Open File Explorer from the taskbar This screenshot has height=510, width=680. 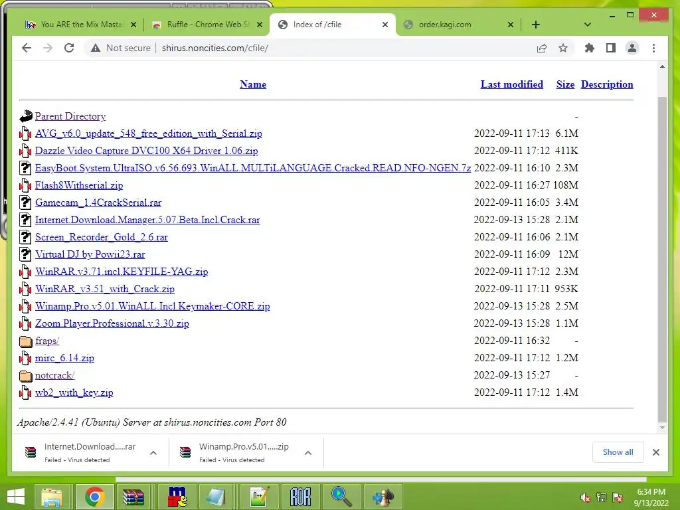coord(52,497)
